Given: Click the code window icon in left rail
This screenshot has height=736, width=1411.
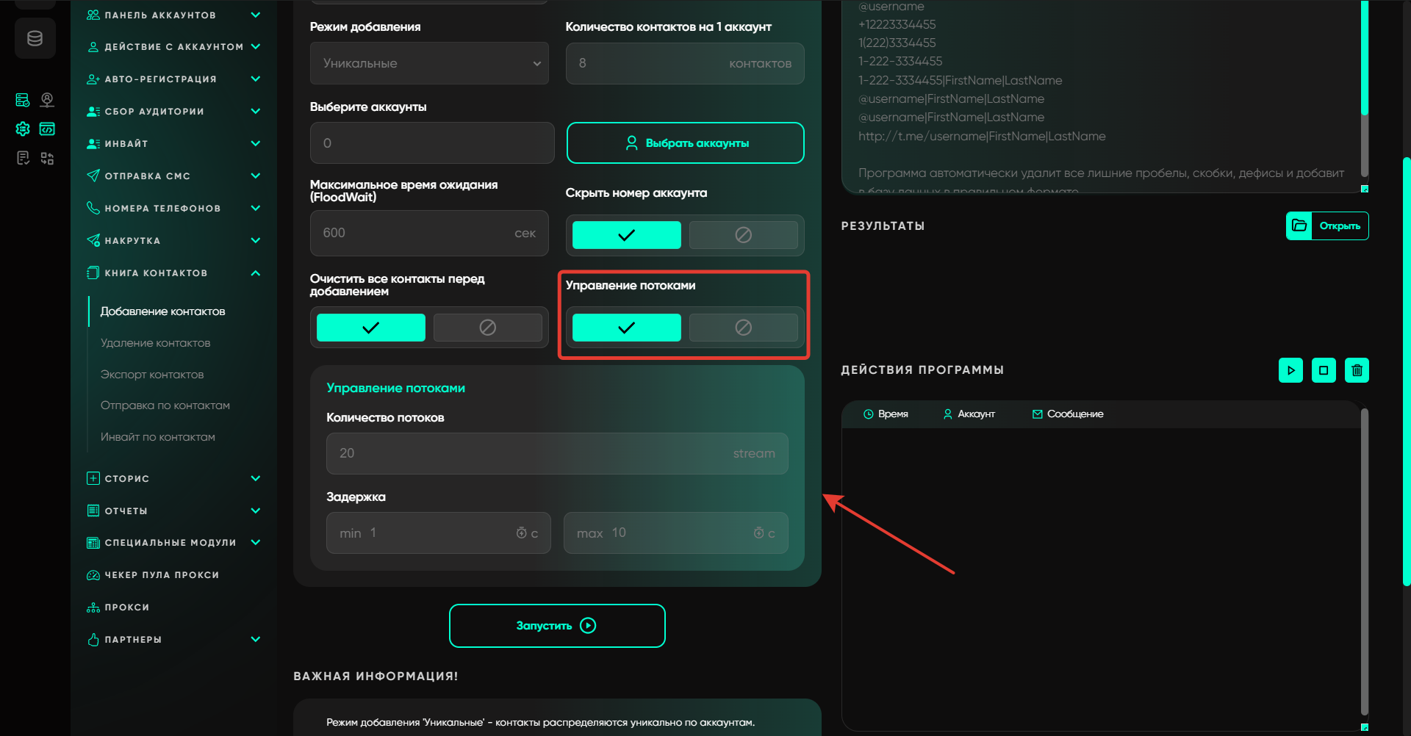Looking at the screenshot, I should (x=47, y=129).
